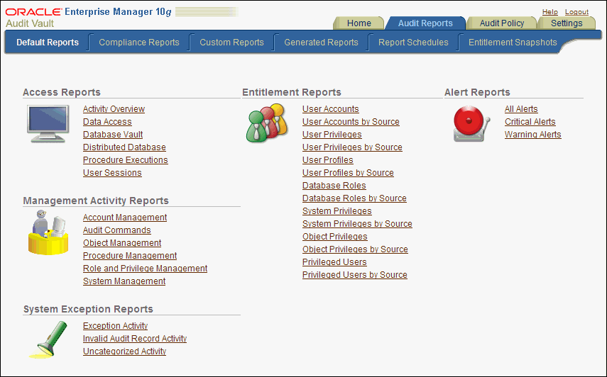Open the Privileged Users report

click(334, 262)
